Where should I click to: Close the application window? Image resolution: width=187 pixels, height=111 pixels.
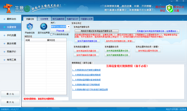[x=183, y=1]
